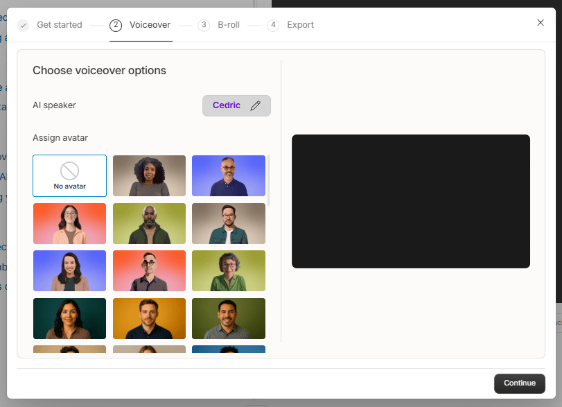Viewport: 562px width, 407px height.
Task: Click the step 3 circle icon
Action: [x=204, y=25]
